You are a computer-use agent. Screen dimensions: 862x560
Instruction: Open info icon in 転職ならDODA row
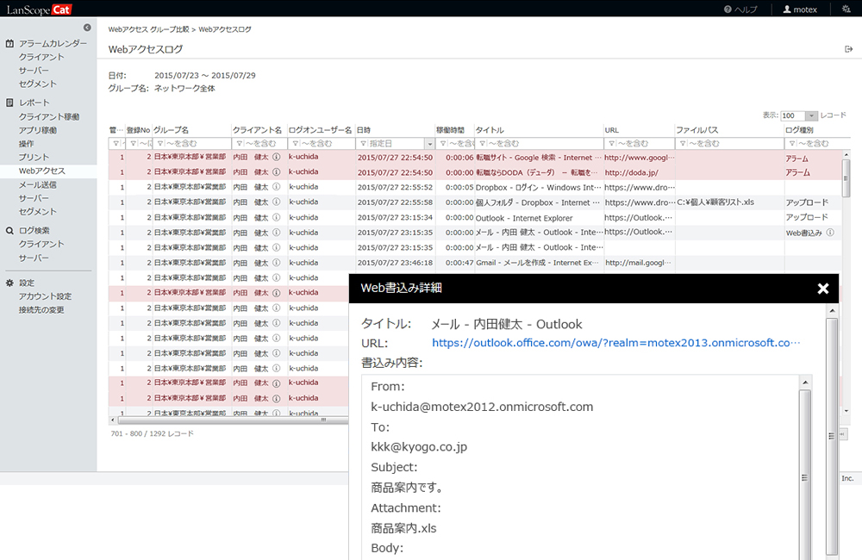277,172
